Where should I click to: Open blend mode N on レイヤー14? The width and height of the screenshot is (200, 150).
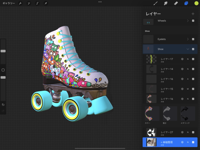pyautogui.click(x=187, y=69)
